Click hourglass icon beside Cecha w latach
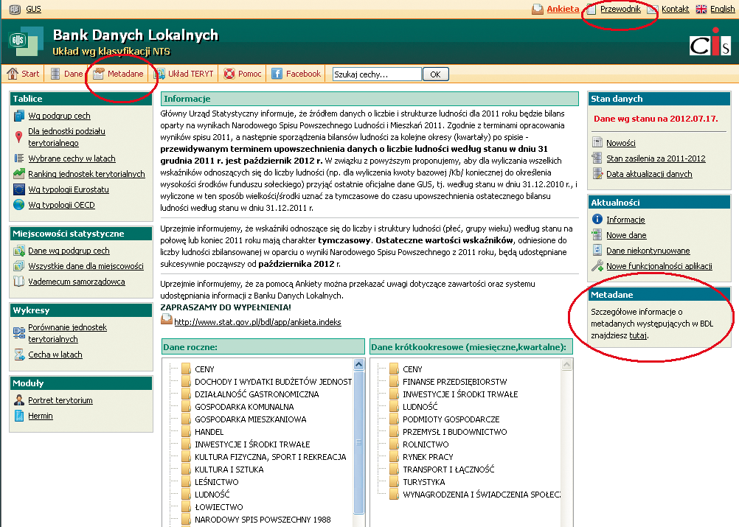 19,355
